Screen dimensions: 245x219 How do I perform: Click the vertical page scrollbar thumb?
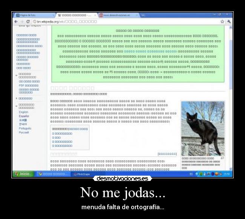[x=231, y=65]
